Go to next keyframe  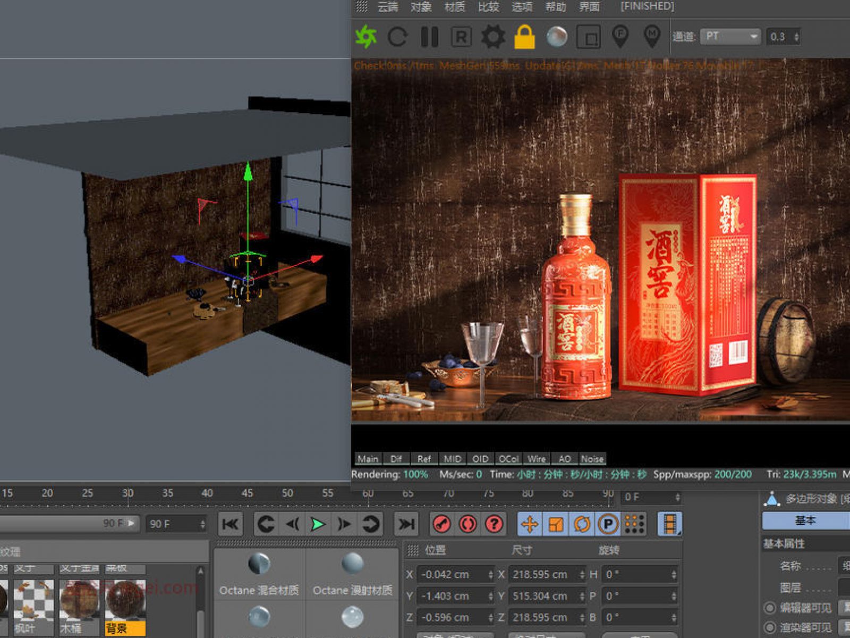[370, 524]
